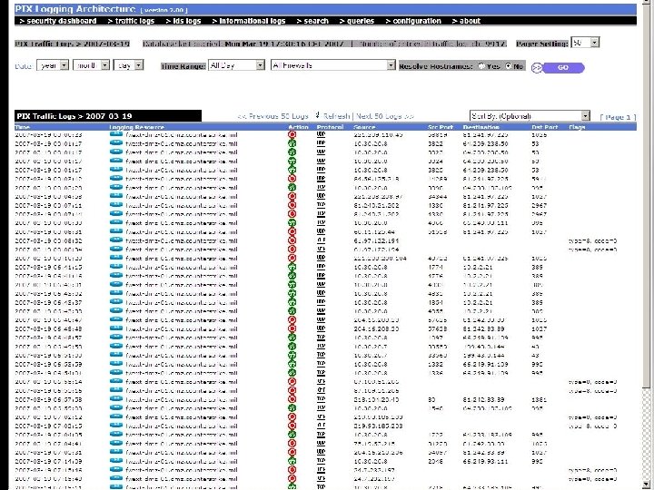Click the green permit icon in the 06:53:39 row
654x490 pixels.
click(292, 364)
